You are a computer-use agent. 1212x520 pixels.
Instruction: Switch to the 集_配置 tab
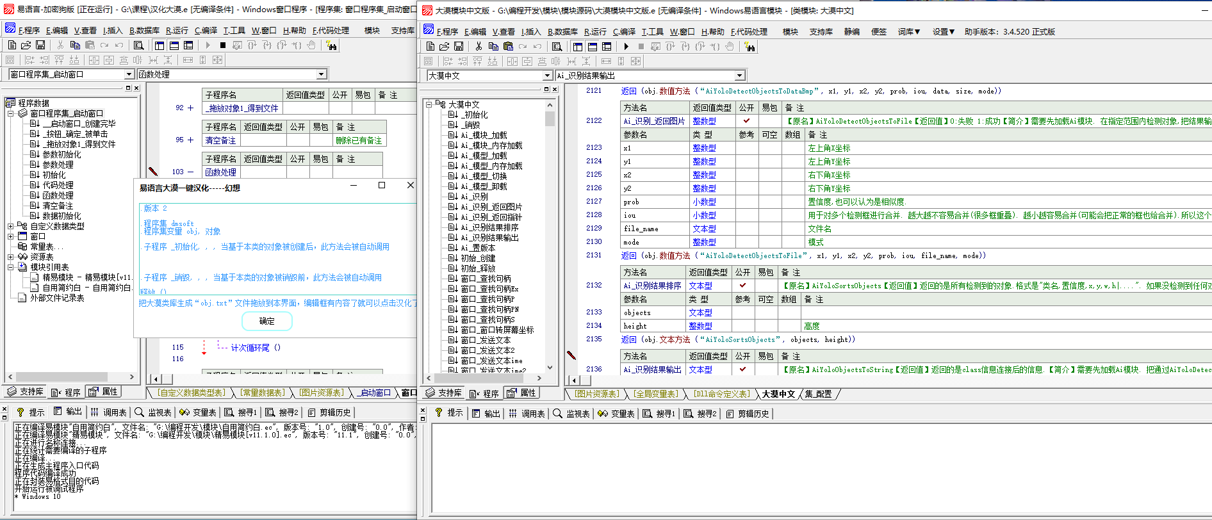tap(818, 394)
